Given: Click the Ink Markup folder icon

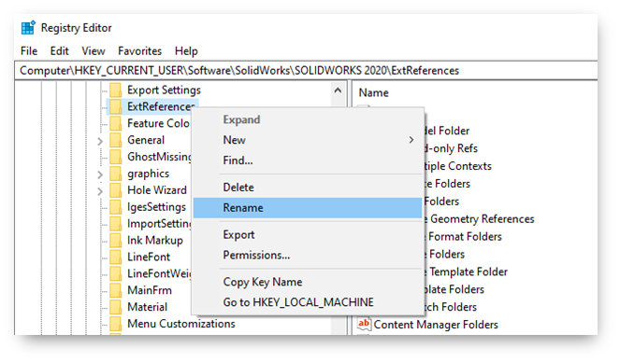Looking at the screenshot, I should [x=115, y=240].
